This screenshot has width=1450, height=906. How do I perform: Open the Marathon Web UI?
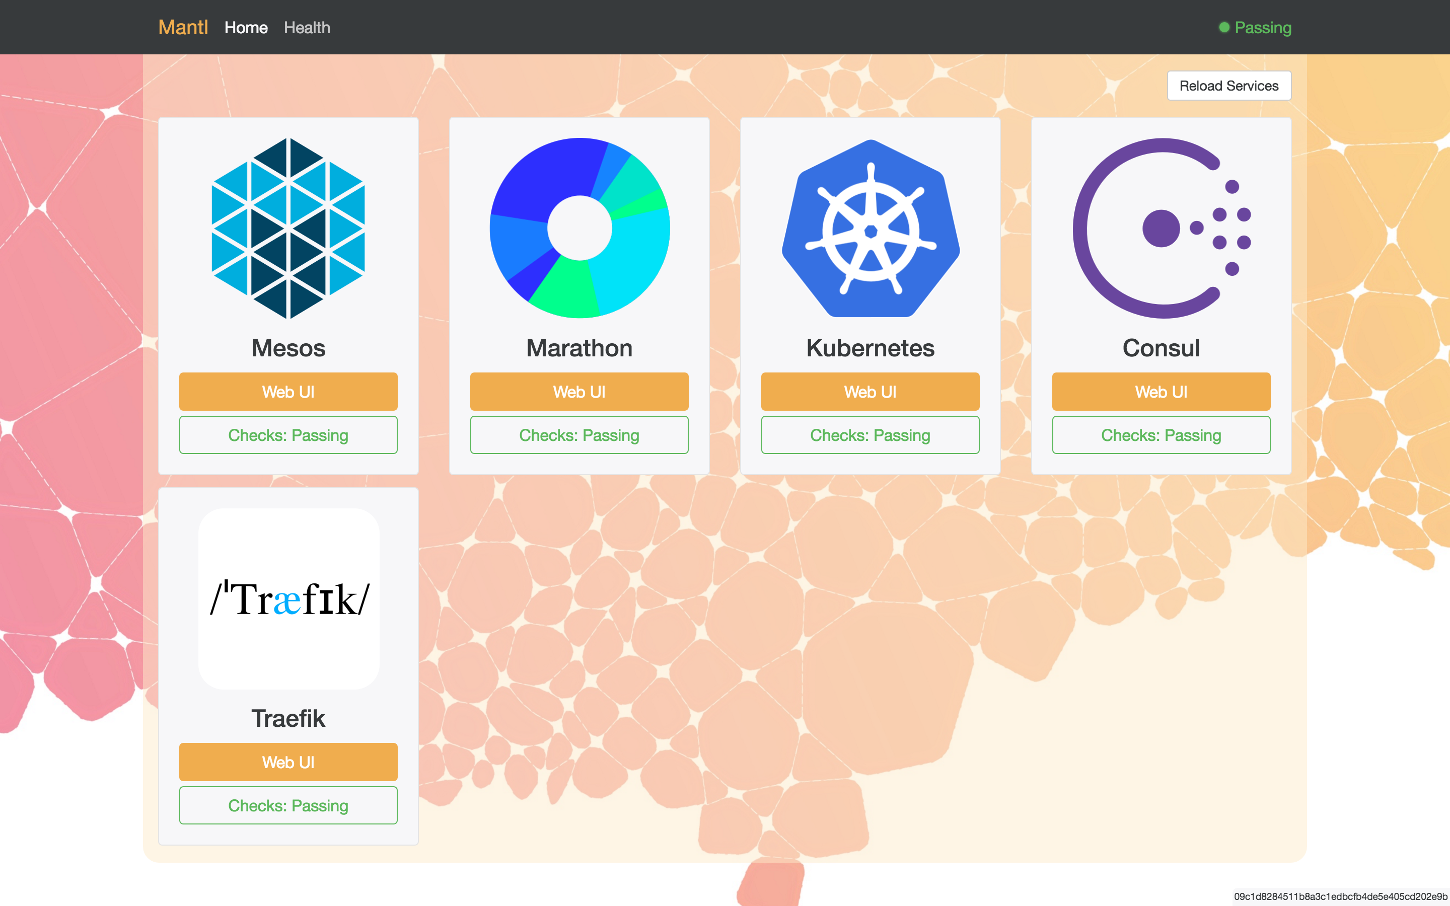coord(579,391)
